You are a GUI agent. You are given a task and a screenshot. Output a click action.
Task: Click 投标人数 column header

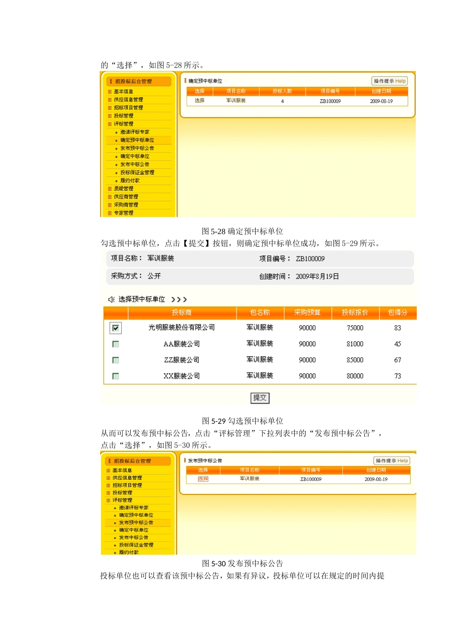[282, 91]
